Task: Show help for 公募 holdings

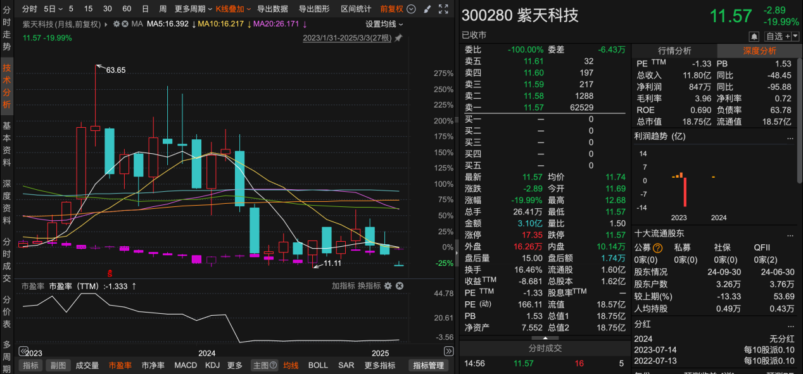Action: tap(658, 248)
